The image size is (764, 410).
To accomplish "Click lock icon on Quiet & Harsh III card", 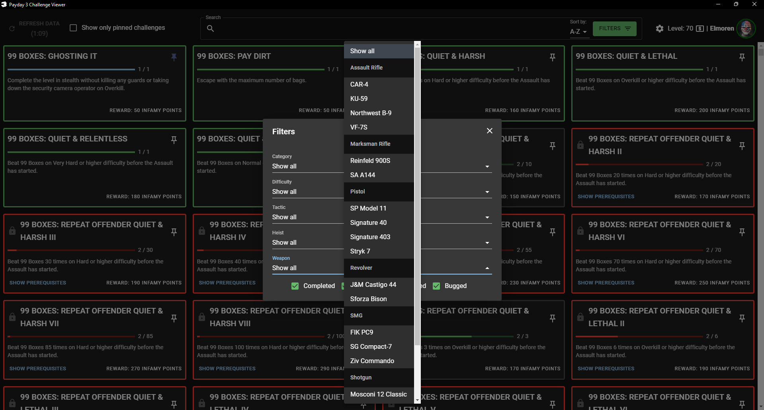I will click(12, 231).
